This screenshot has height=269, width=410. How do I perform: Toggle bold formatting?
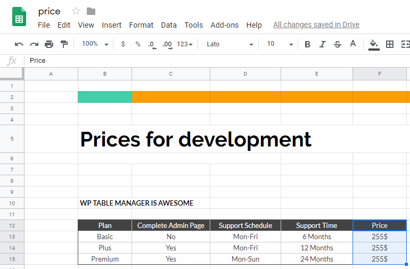307,44
